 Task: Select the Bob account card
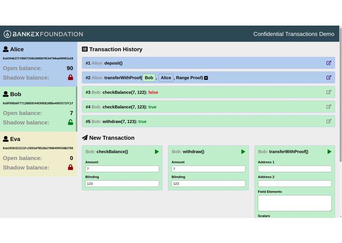[x=38, y=109]
